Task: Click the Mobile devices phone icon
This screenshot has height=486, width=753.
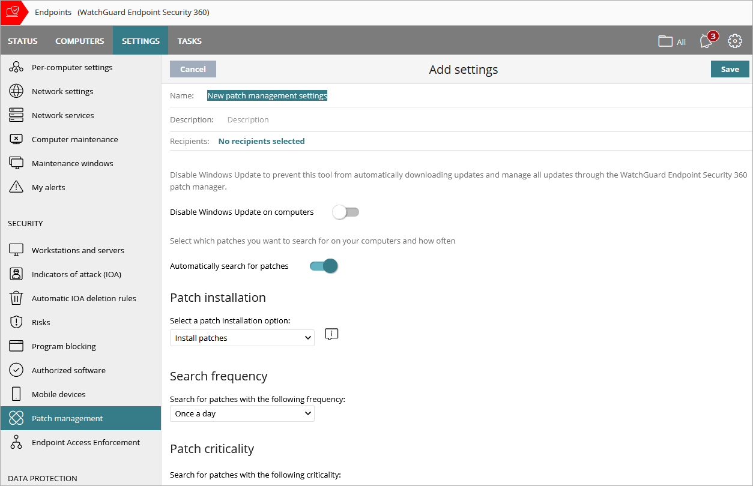Action: (x=16, y=394)
